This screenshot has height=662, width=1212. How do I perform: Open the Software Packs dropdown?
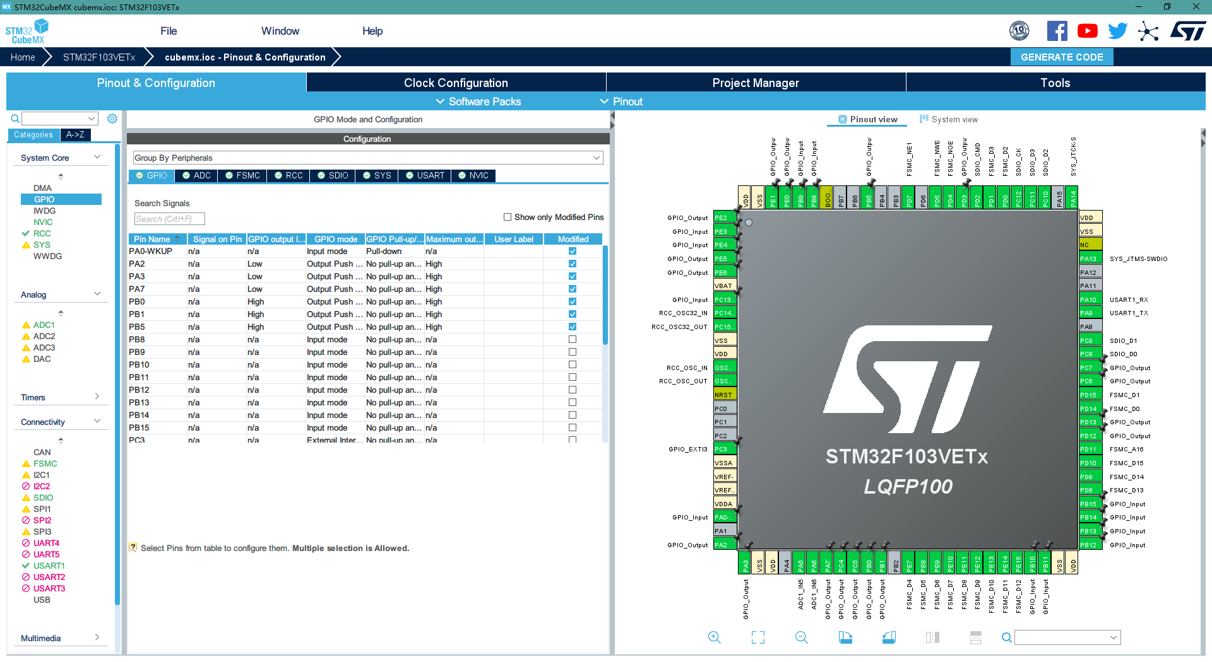click(478, 102)
